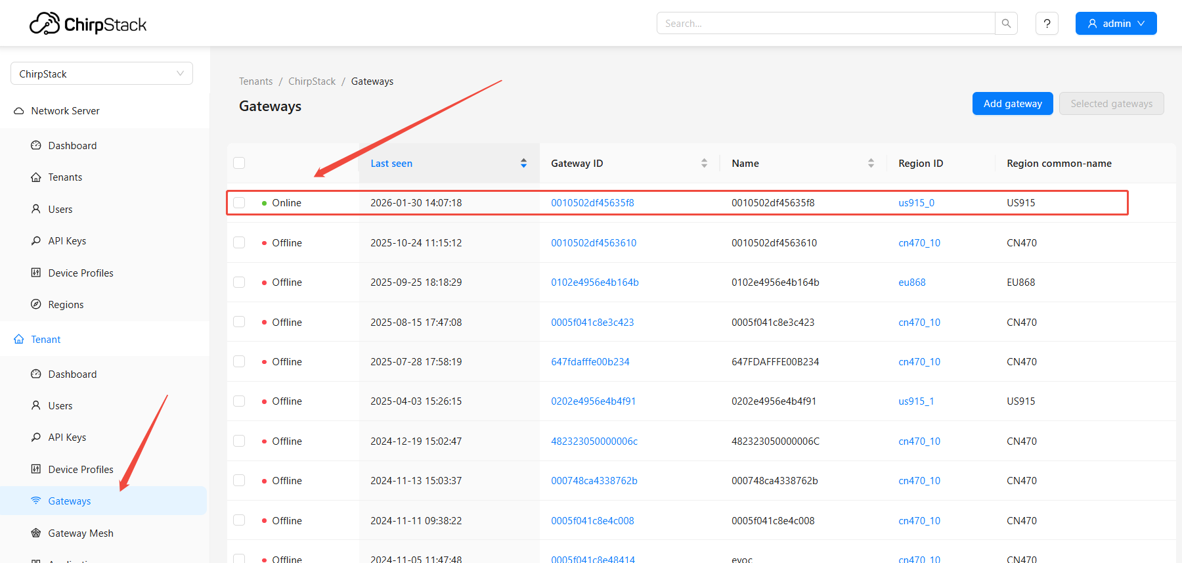Screen dimensions: 1182x563
Task: Click the Regions compass icon in sidebar
Action: coord(36,304)
